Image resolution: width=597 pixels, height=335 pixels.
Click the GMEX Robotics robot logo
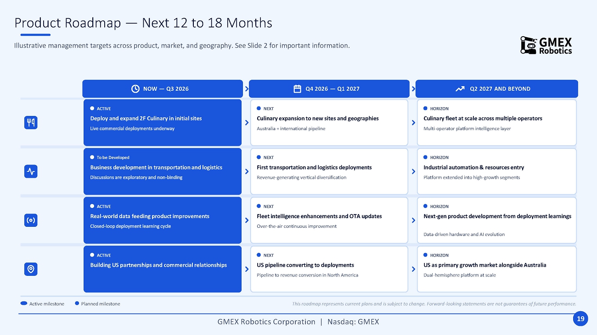click(546, 45)
